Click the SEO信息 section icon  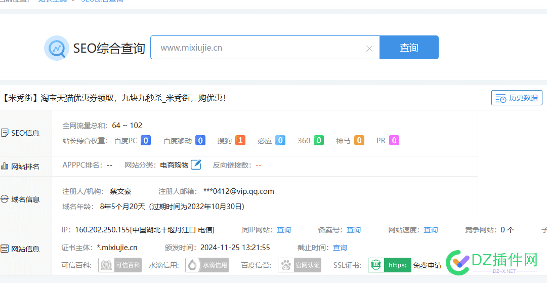5,133
